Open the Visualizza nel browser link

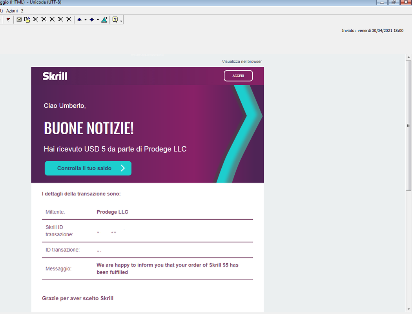(242, 62)
